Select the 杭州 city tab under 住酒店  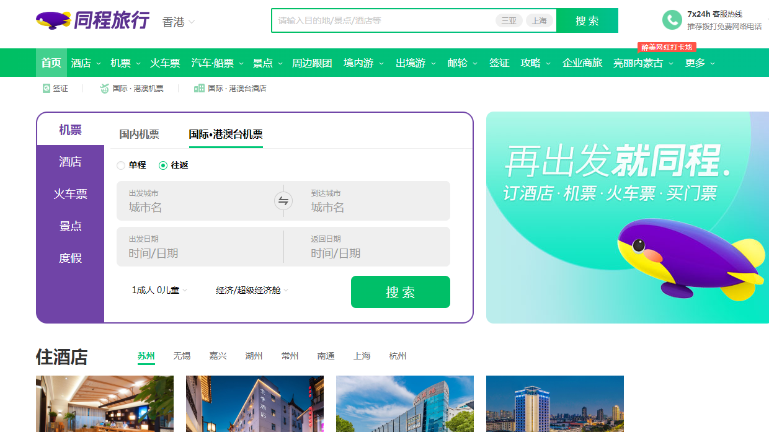[x=398, y=356]
